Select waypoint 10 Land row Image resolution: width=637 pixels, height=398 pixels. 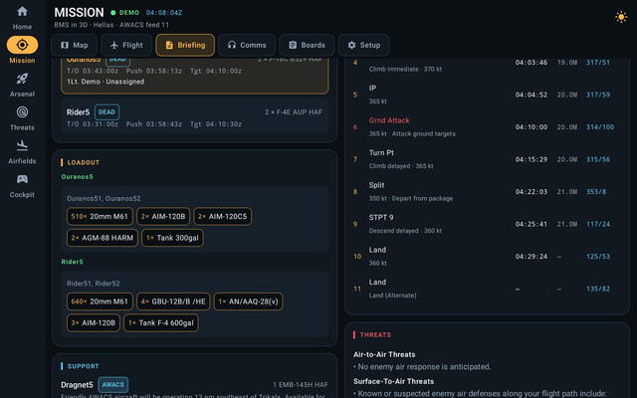coord(487,257)
